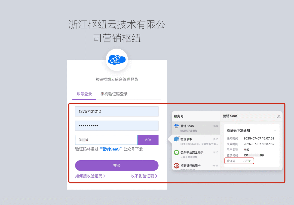Viewport: 294px width, 205px height.
Task: Open the more options dots on 验证码下发通知 card
Action: pos(275,130)
